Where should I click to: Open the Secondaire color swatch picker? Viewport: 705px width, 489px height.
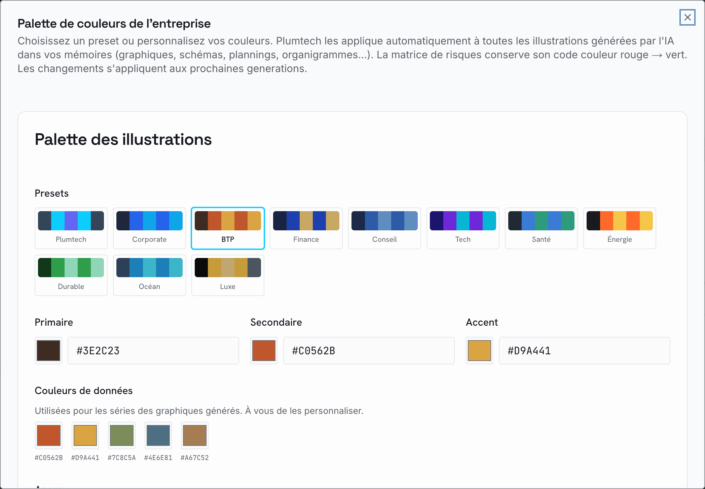pos(264,351)
